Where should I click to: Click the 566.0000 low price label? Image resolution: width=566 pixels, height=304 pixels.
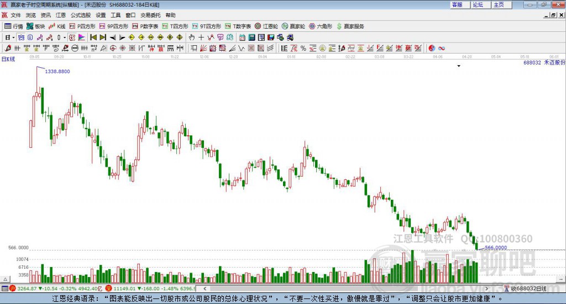(496, 248)
